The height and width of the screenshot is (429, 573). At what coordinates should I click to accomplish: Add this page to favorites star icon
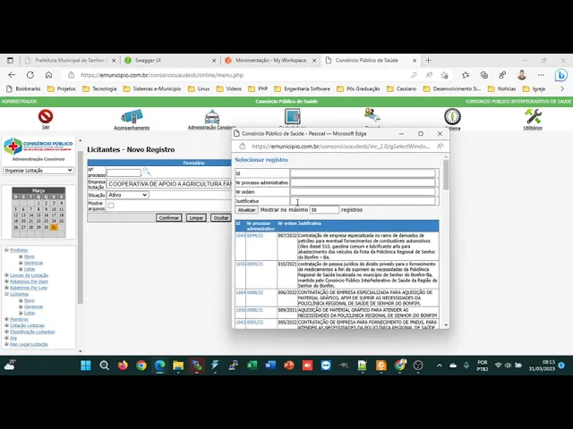coord(445,75)
